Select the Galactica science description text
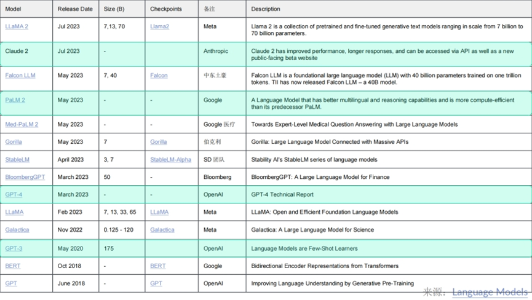Image resolution: width=532 pixels, height=300 pixels. (x=312, y=230)
